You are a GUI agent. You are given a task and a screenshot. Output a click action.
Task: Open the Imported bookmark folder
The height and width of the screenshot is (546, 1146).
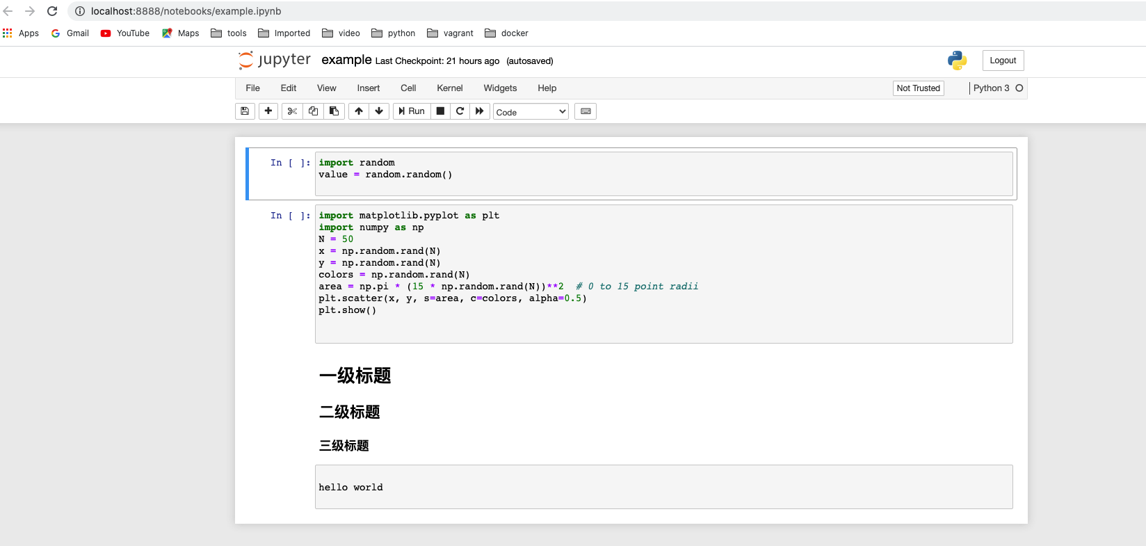[284, 33]
